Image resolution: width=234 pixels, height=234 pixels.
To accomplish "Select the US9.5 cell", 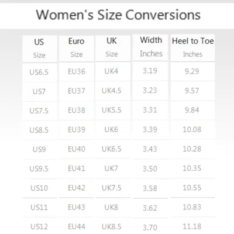I will click(39, 168).
